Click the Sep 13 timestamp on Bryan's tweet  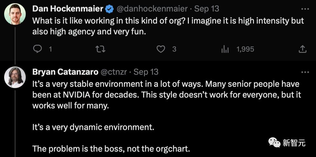pos(146,72)
